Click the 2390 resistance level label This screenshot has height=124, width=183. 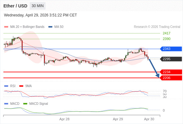(167, 39)
